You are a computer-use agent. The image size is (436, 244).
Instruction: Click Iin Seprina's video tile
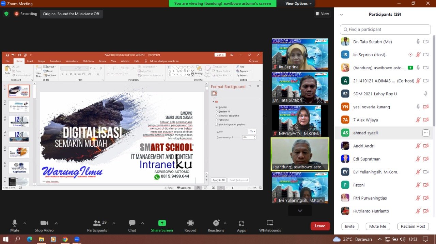(x=300, y=54)
